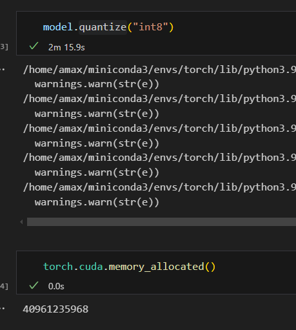
Task: Open the output actions ellipsis beside warnings
Action: [x=3, y=69]
